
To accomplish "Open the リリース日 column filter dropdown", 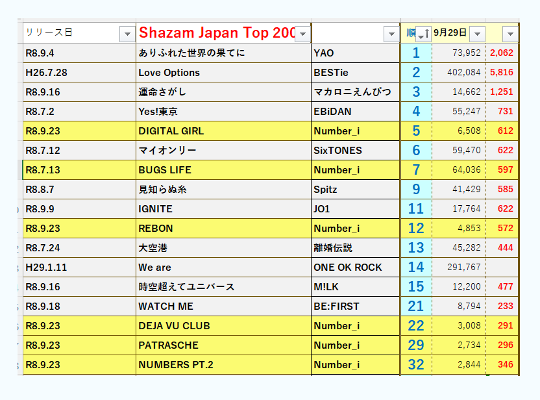I will coord(127,34).
